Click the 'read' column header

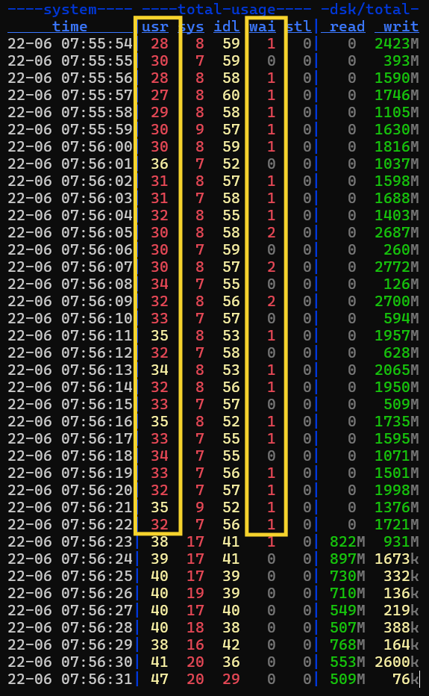pos(348,27)
